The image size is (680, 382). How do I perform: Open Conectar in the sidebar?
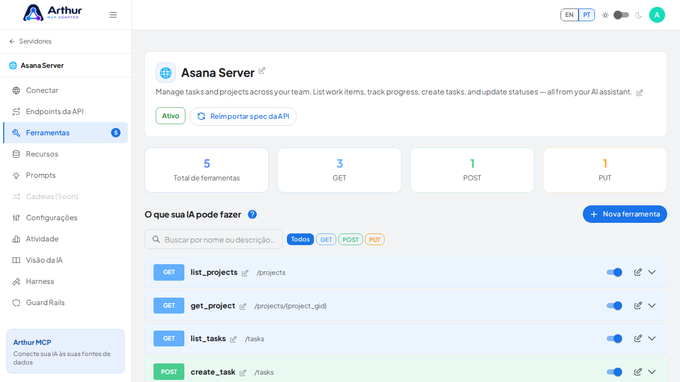[65, 90]
